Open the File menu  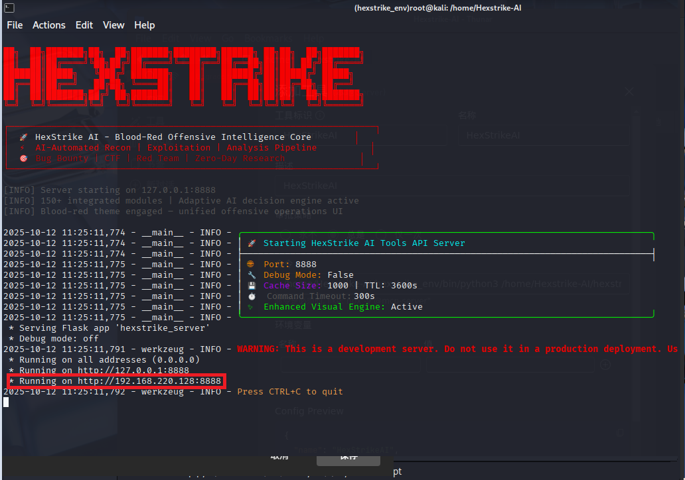pyautogui.click(x=15, y=25)
